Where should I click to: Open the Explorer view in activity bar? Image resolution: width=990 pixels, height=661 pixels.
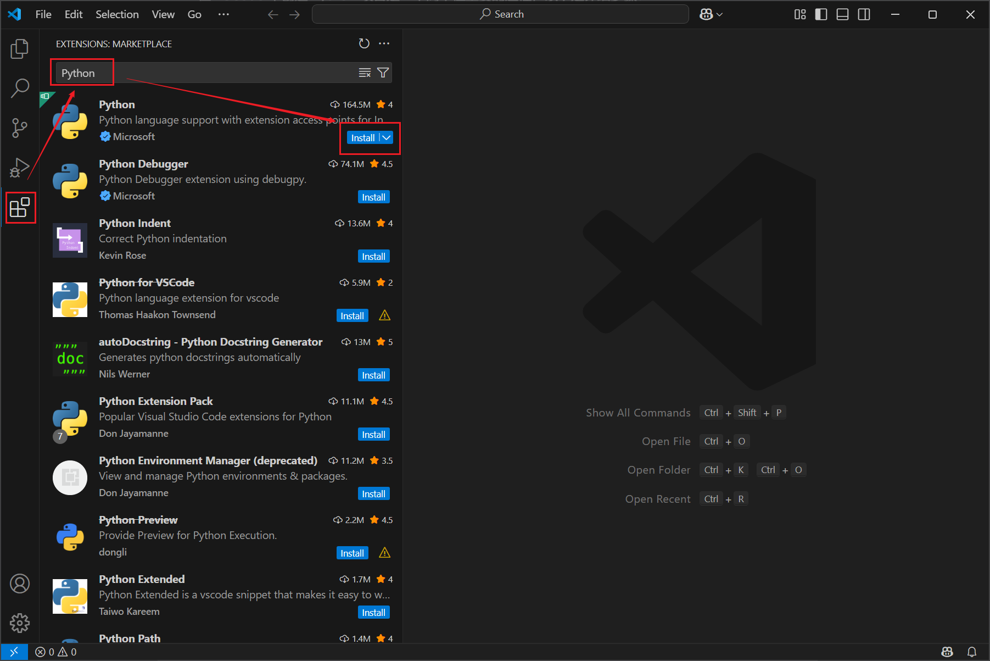pos(20,49)
